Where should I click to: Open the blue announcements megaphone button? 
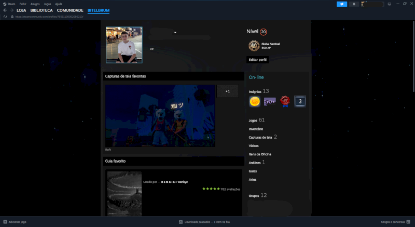[342, 4]
